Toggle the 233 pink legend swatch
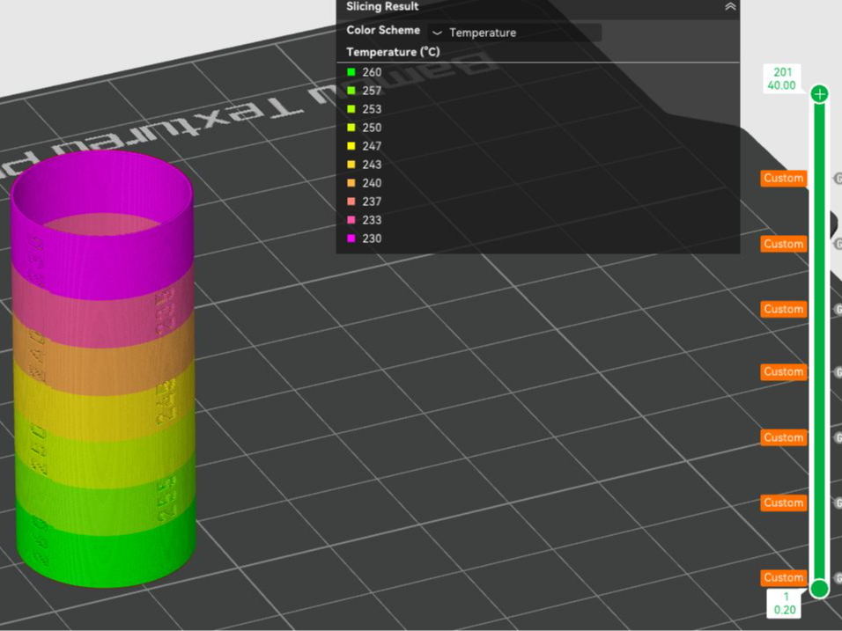This screenshot has height=631, width=842. tap(351, 220)
